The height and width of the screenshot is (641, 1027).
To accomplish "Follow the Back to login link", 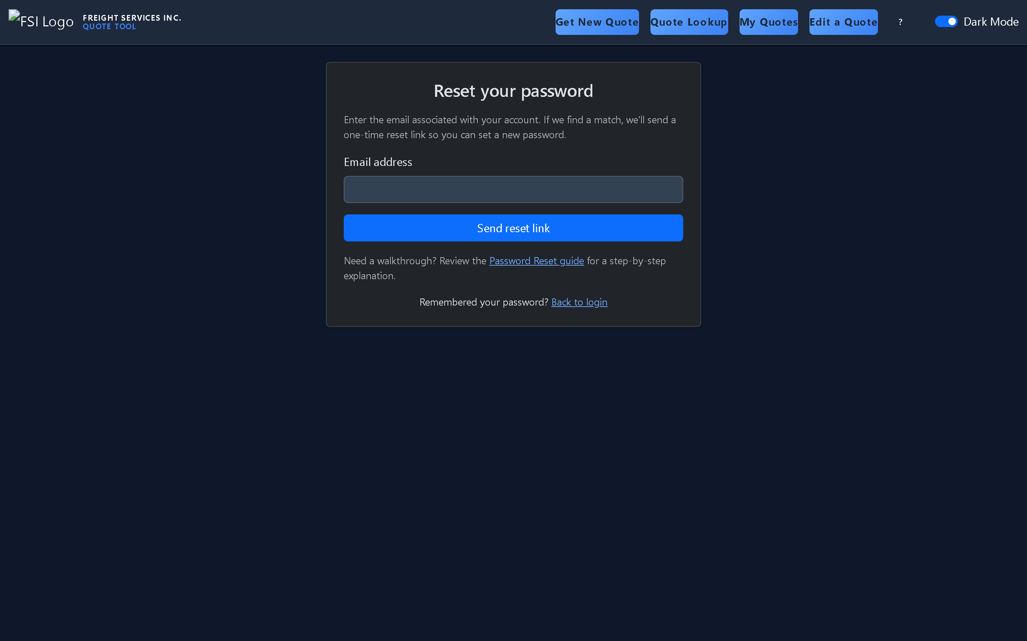I will [x=579, y=302].
